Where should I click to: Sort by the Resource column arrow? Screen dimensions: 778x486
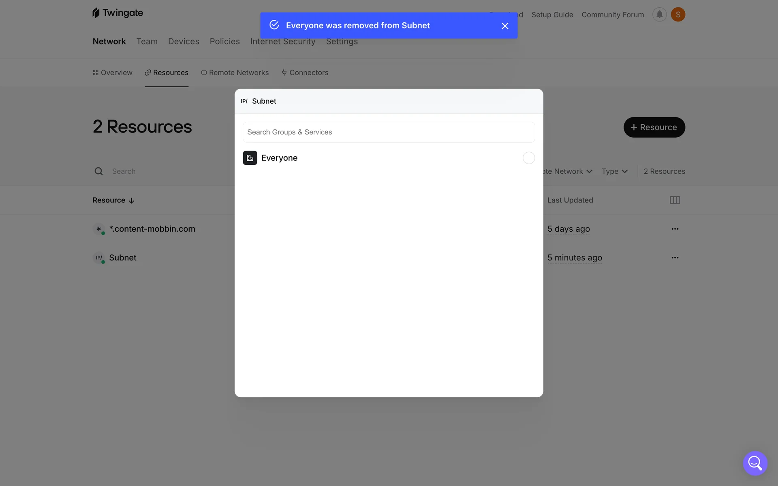(131, 200)
